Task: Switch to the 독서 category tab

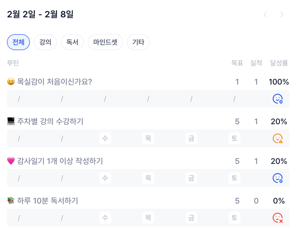Action: (x=72, y=42)
